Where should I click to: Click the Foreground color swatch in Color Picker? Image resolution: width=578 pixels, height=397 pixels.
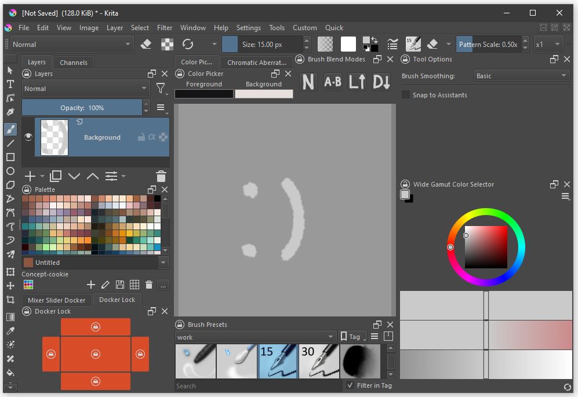tap(204, 94)
